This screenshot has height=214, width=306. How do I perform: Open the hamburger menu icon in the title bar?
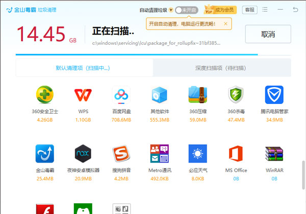click(x=265, y=9)
